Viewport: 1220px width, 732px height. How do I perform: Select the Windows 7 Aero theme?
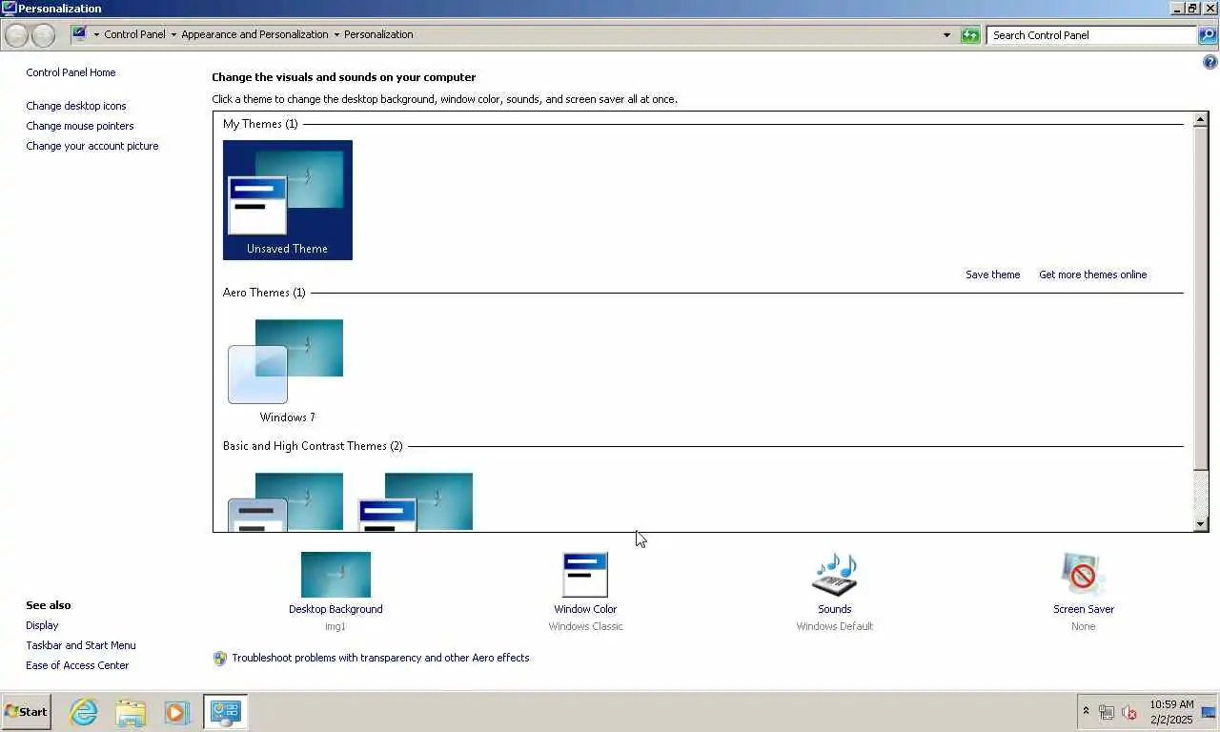pyautogui.click(x=287, y=371)
